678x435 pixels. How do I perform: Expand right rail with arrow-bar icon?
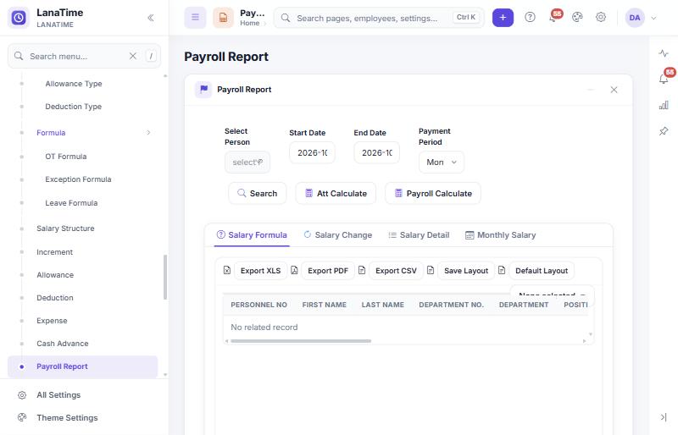(664, 417)
